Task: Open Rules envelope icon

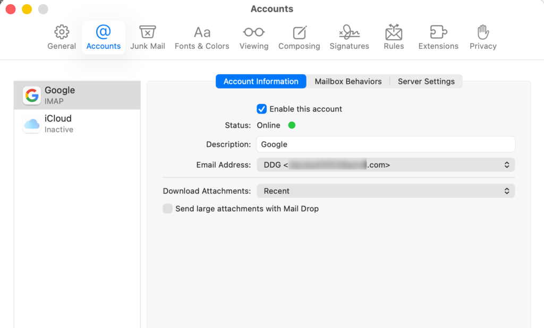Action: pos(394,32)
